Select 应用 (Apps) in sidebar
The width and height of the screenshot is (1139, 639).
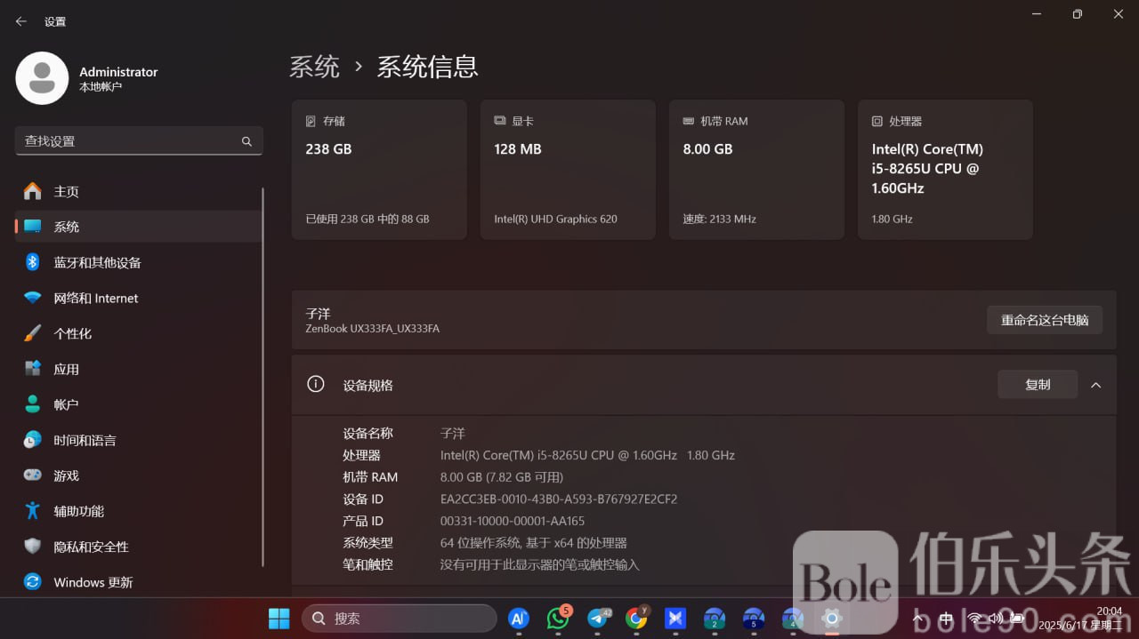pos(66,369)
